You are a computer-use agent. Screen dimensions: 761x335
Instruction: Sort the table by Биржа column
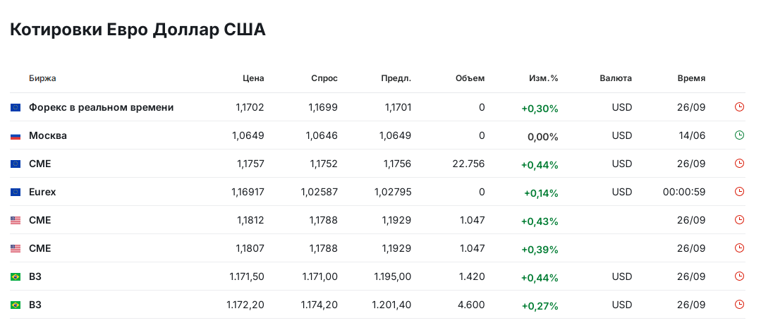coord(42,78)
